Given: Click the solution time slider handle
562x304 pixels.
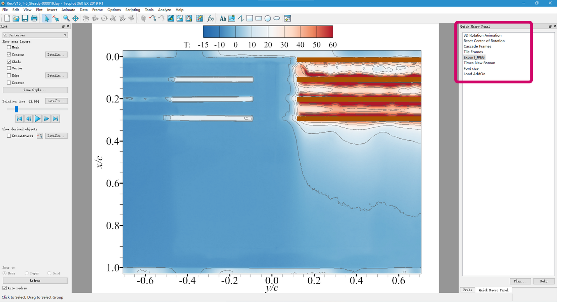Looking at the screenshot, I should [16, 109].
